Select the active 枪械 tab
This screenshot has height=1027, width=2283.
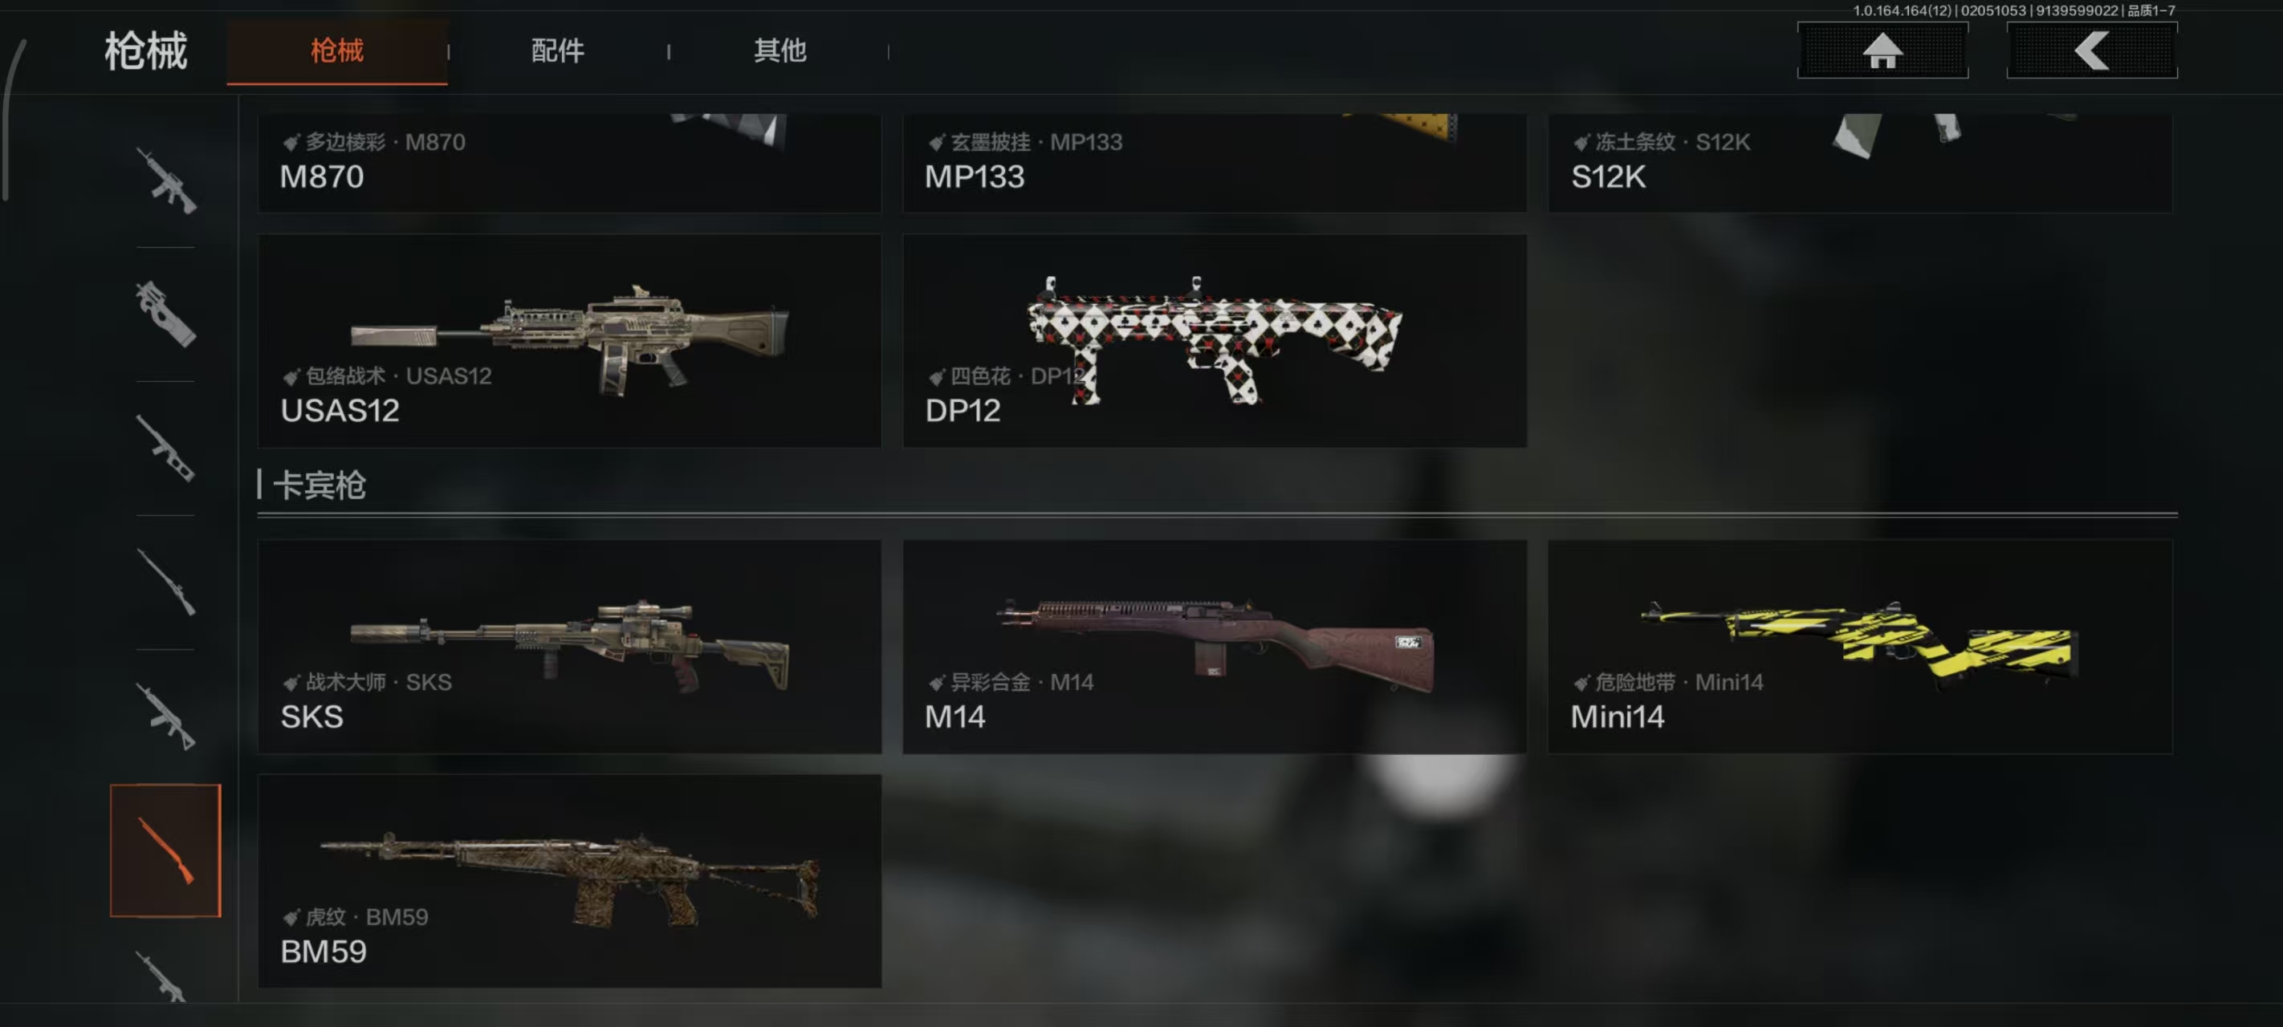337,51
